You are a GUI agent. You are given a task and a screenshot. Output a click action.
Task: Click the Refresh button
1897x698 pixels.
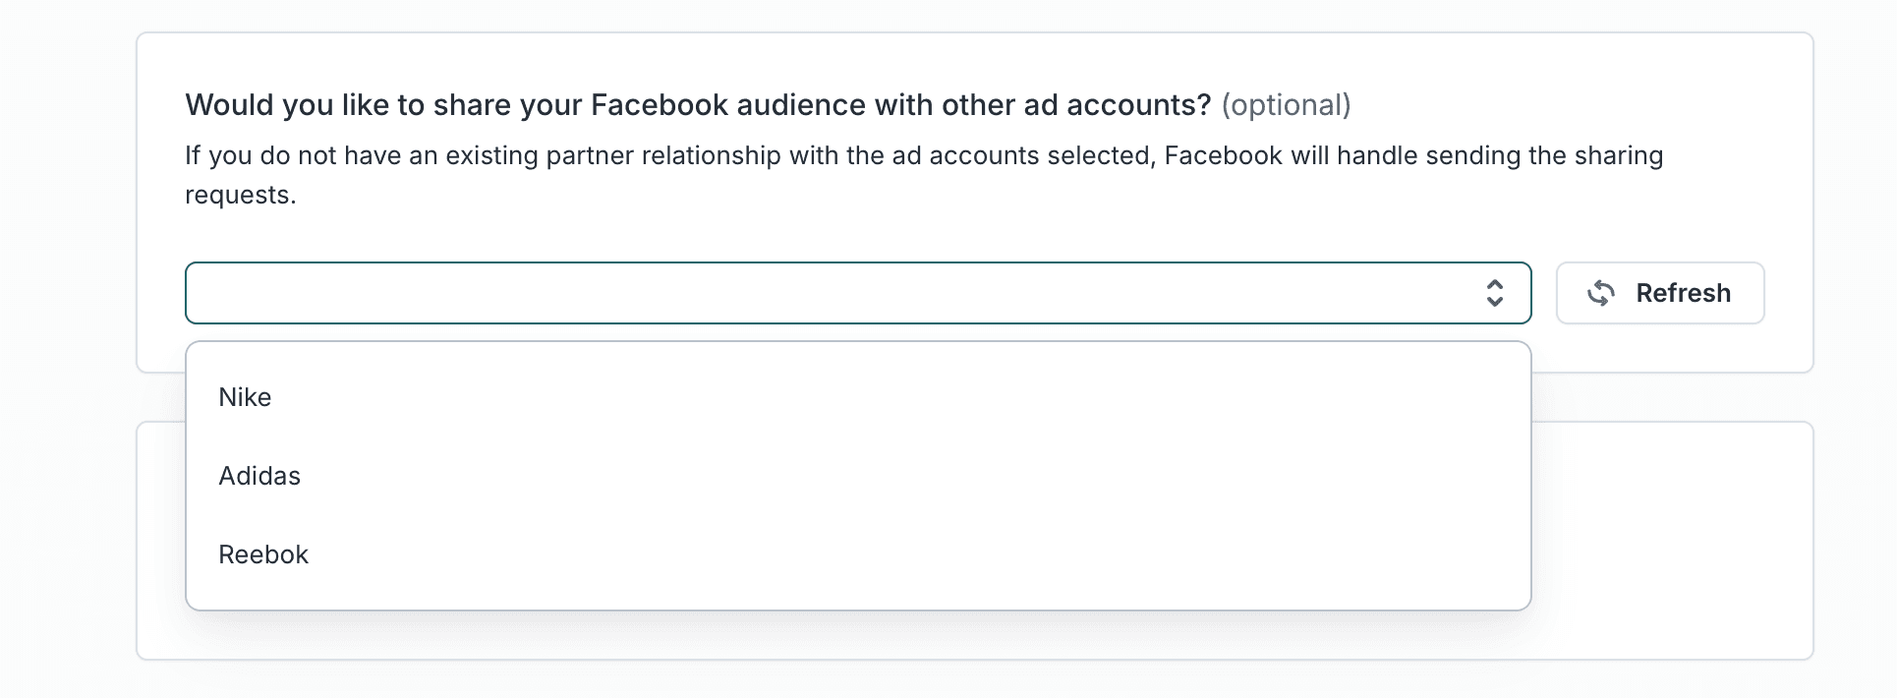pyautogui.click(x=1660, y=292)
